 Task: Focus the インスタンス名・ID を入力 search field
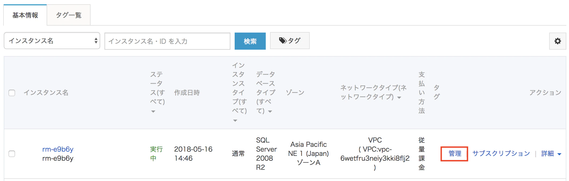click(x=167, y=41)
